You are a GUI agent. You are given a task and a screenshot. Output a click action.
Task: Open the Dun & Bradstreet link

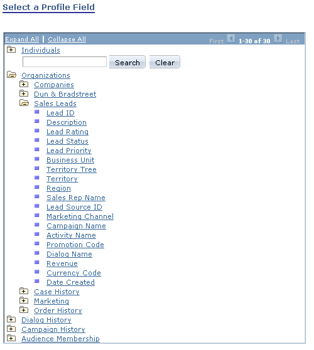tap(65, 94)
